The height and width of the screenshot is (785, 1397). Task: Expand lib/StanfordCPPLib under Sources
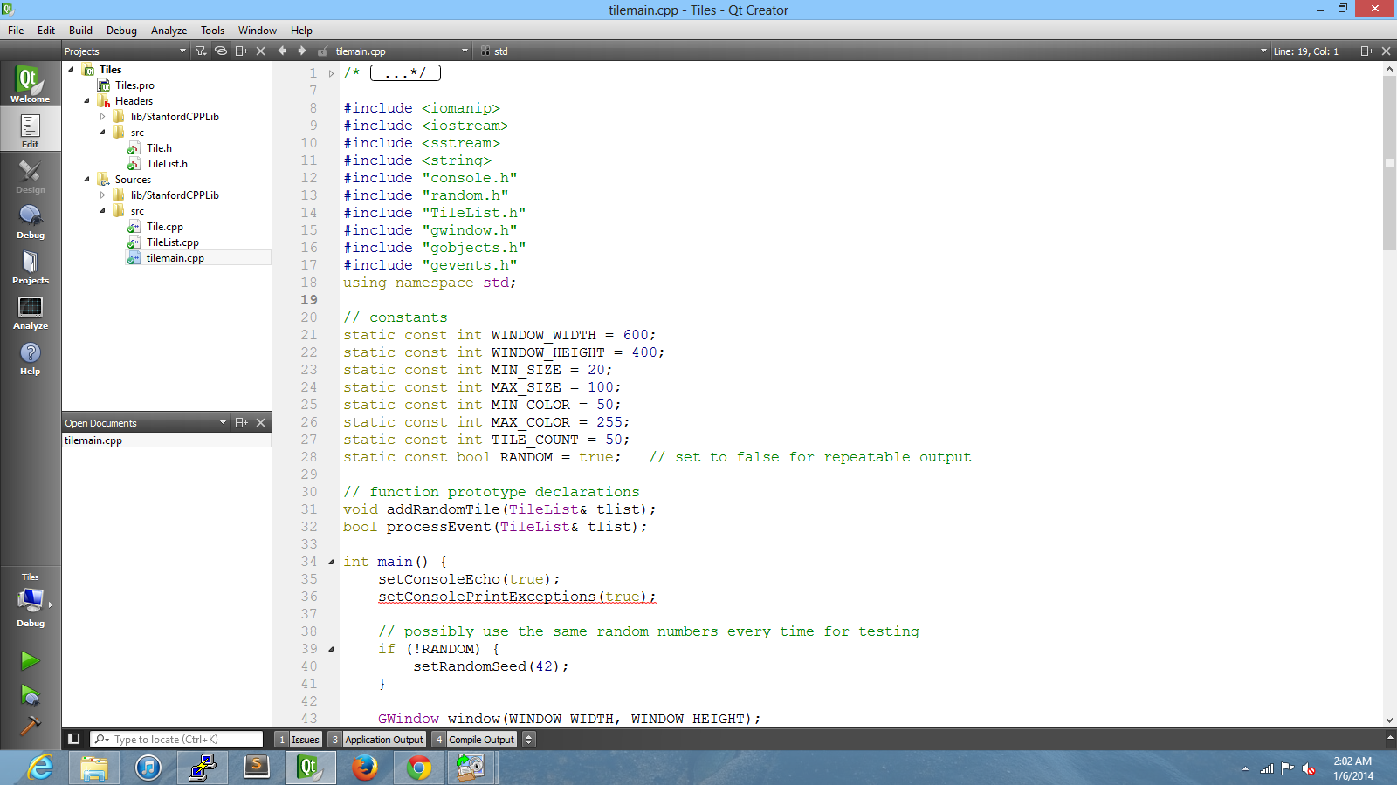click(103, 195)
